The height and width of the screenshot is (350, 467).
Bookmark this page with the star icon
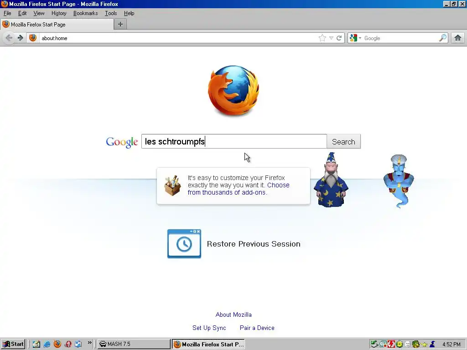322,38
